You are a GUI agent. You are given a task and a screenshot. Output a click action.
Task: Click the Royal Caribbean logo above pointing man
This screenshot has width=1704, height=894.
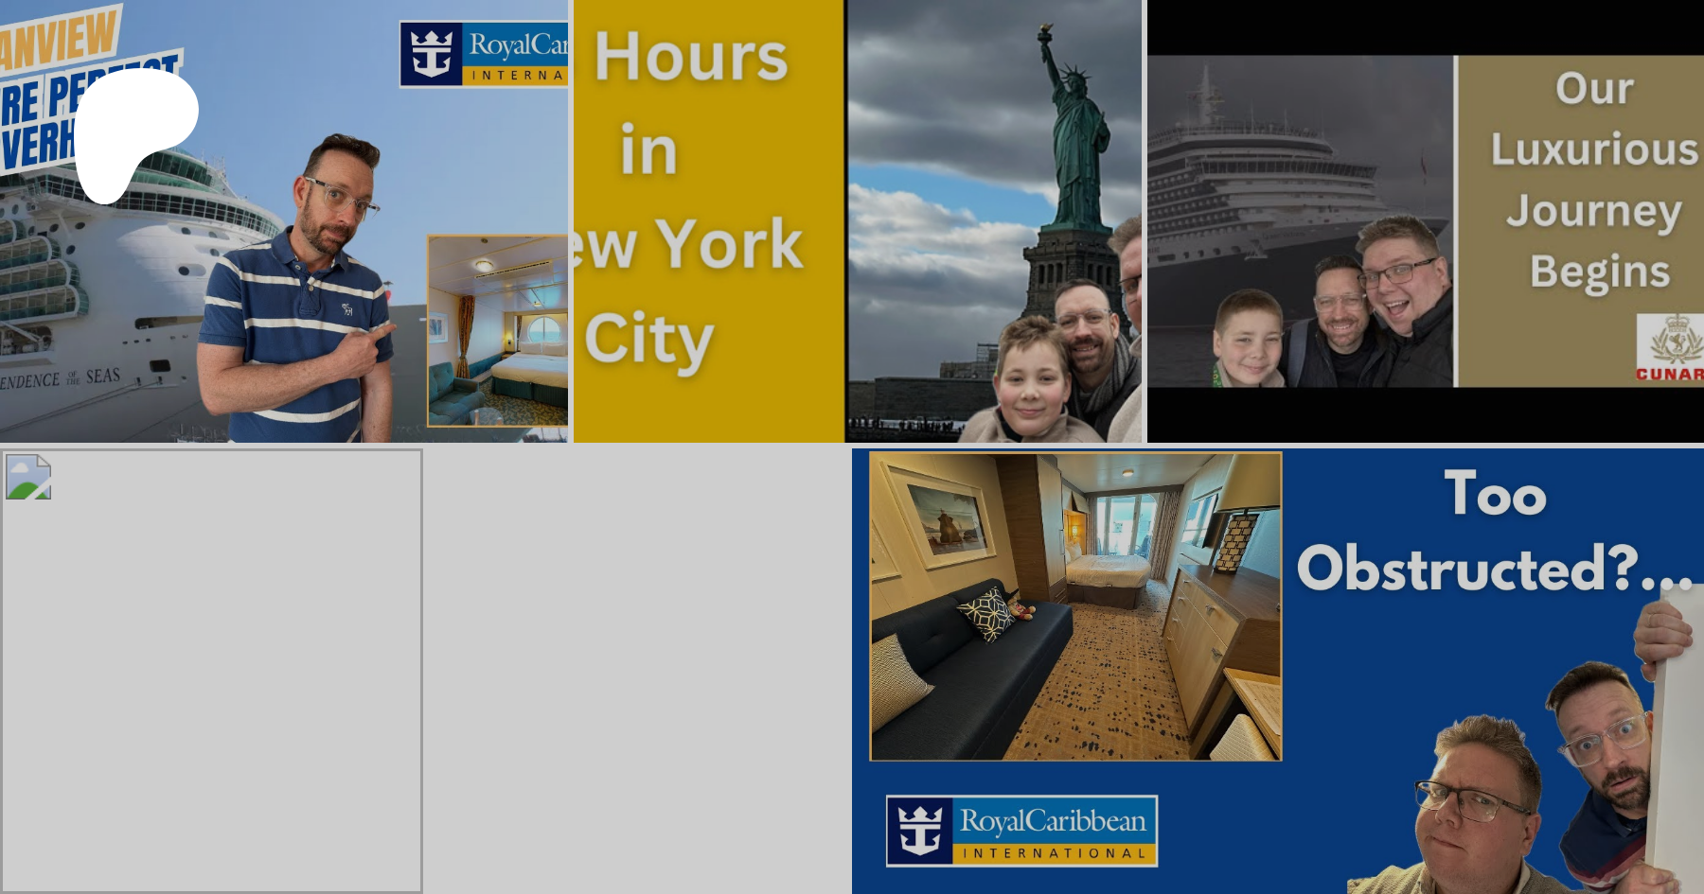(484, 54)
